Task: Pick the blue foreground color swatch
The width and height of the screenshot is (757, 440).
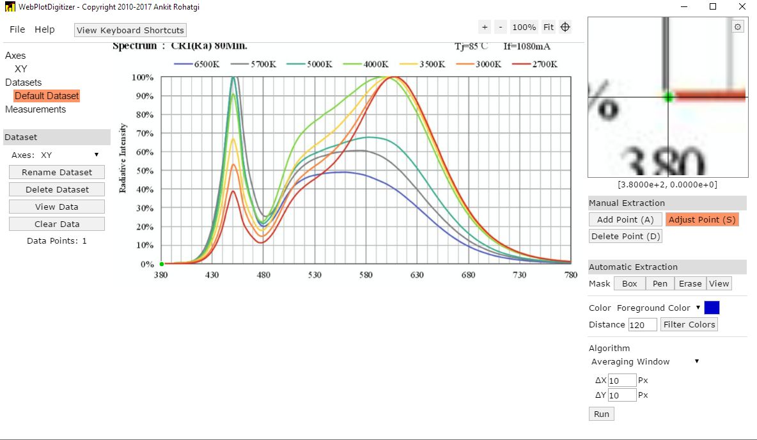Action: tap(712, 308)
